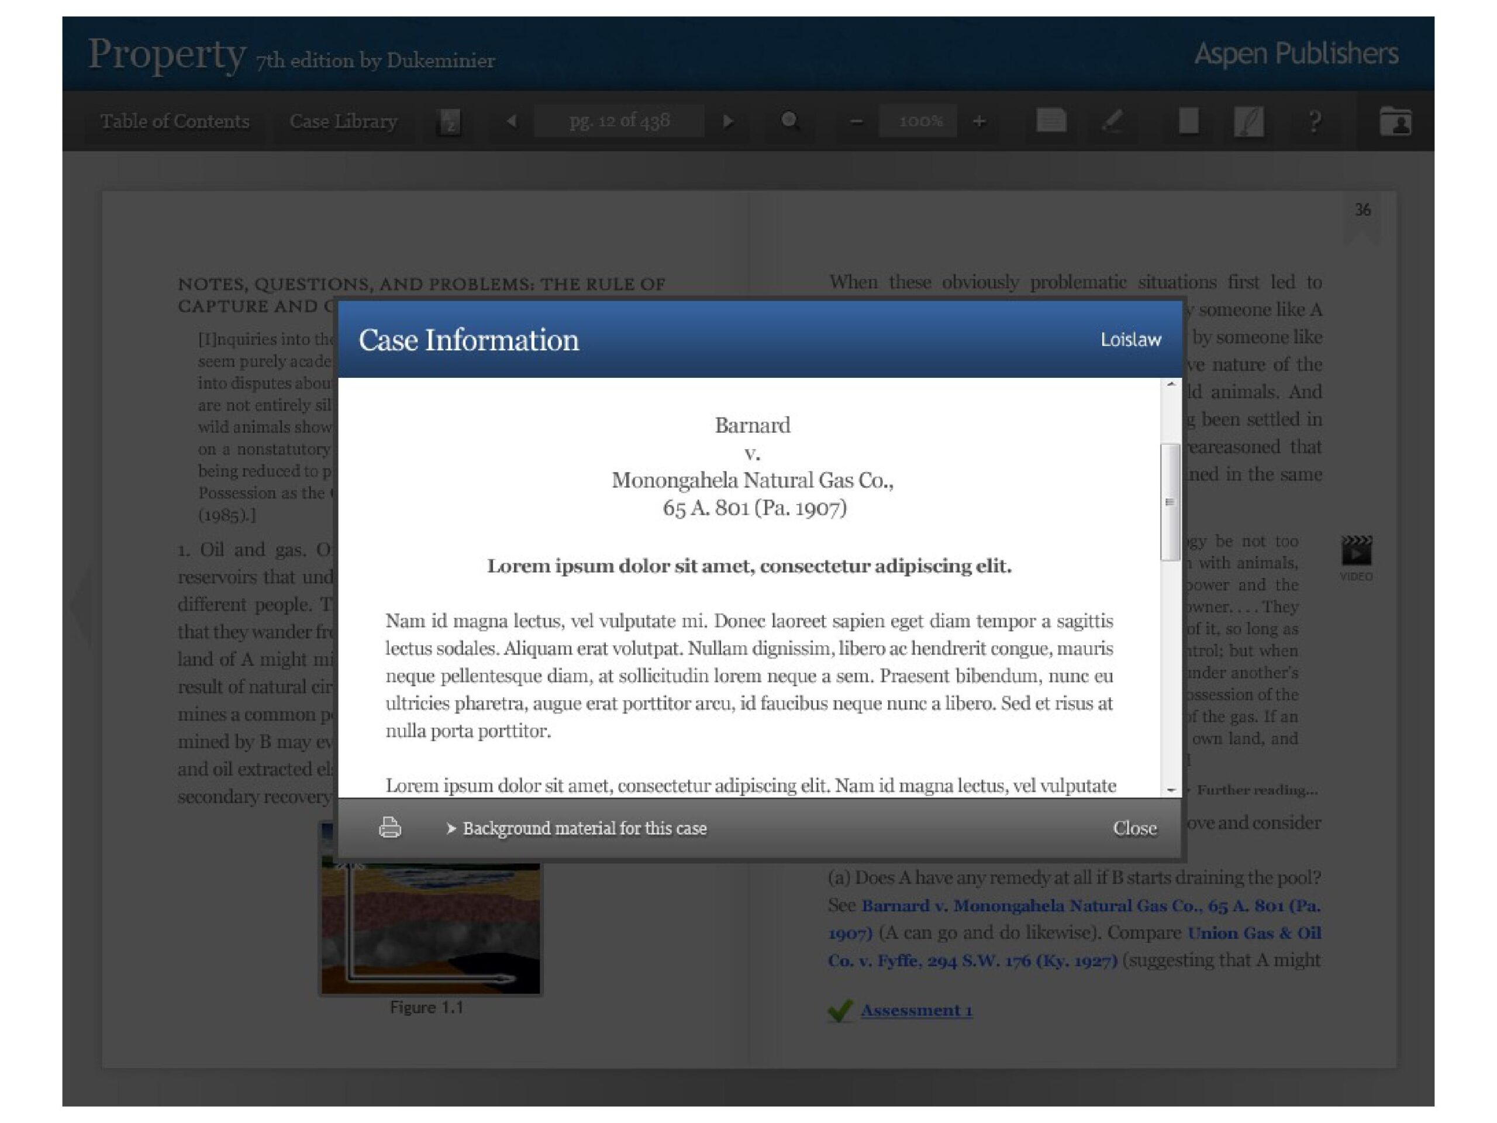
Task: Select the highlighter pencil tool
Action: point(1112,121)
